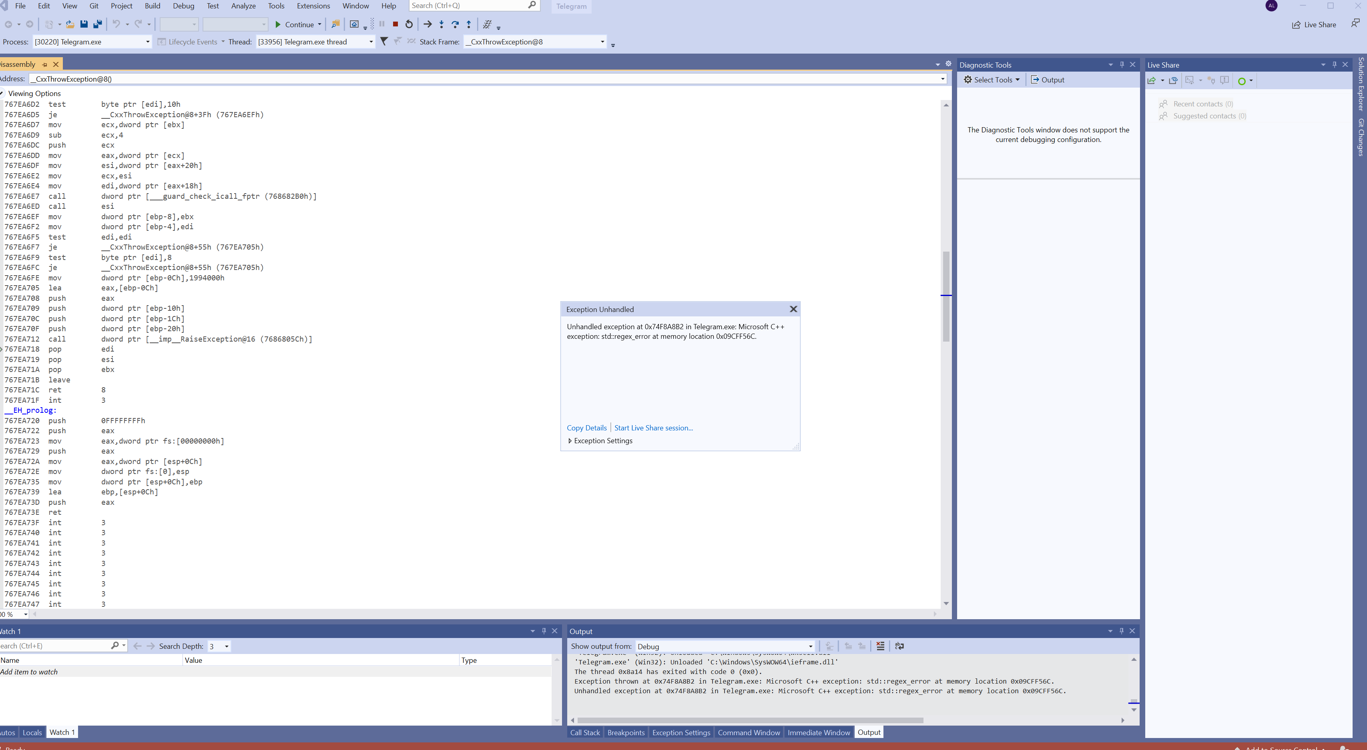Click the Save All icon

[x=98, y=24]
